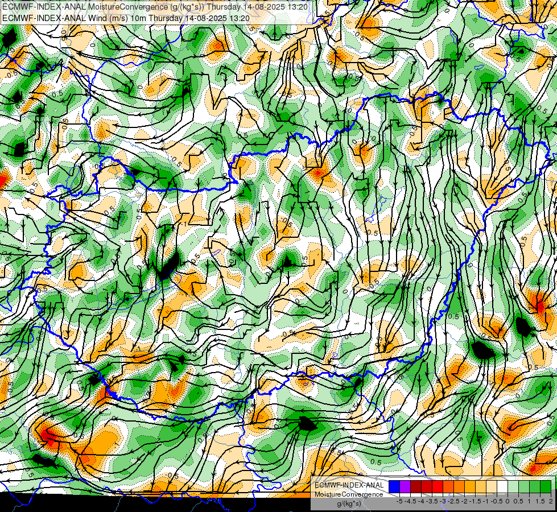Image resolution: width=557 pixels, height=512 pixels.
Task: Click the -4 legend tick label
Action: pos(421,501)
